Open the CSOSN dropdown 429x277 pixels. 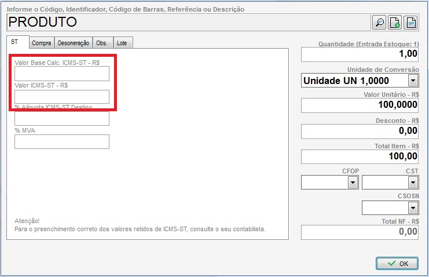tap(412, 207)
